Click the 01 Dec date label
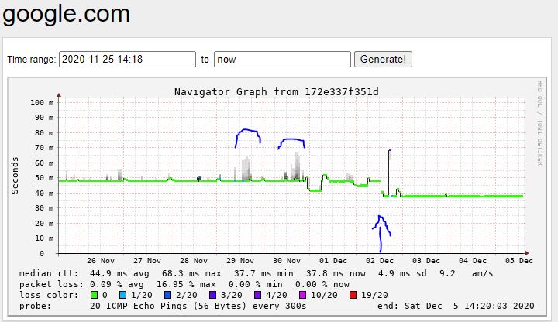Image resolution: width=558 pixels, height=322 pixels. pos(334,261)
